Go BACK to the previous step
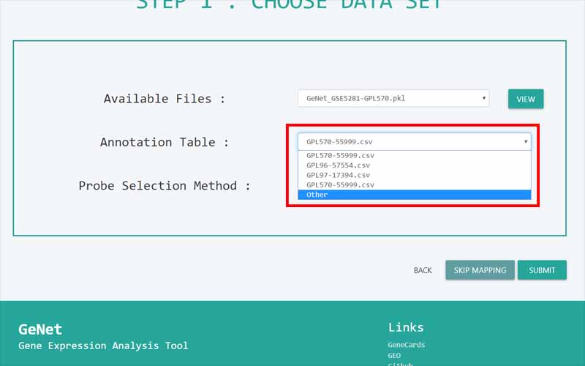585x366 pixels. pyautogui.click(x=423, y=270)
